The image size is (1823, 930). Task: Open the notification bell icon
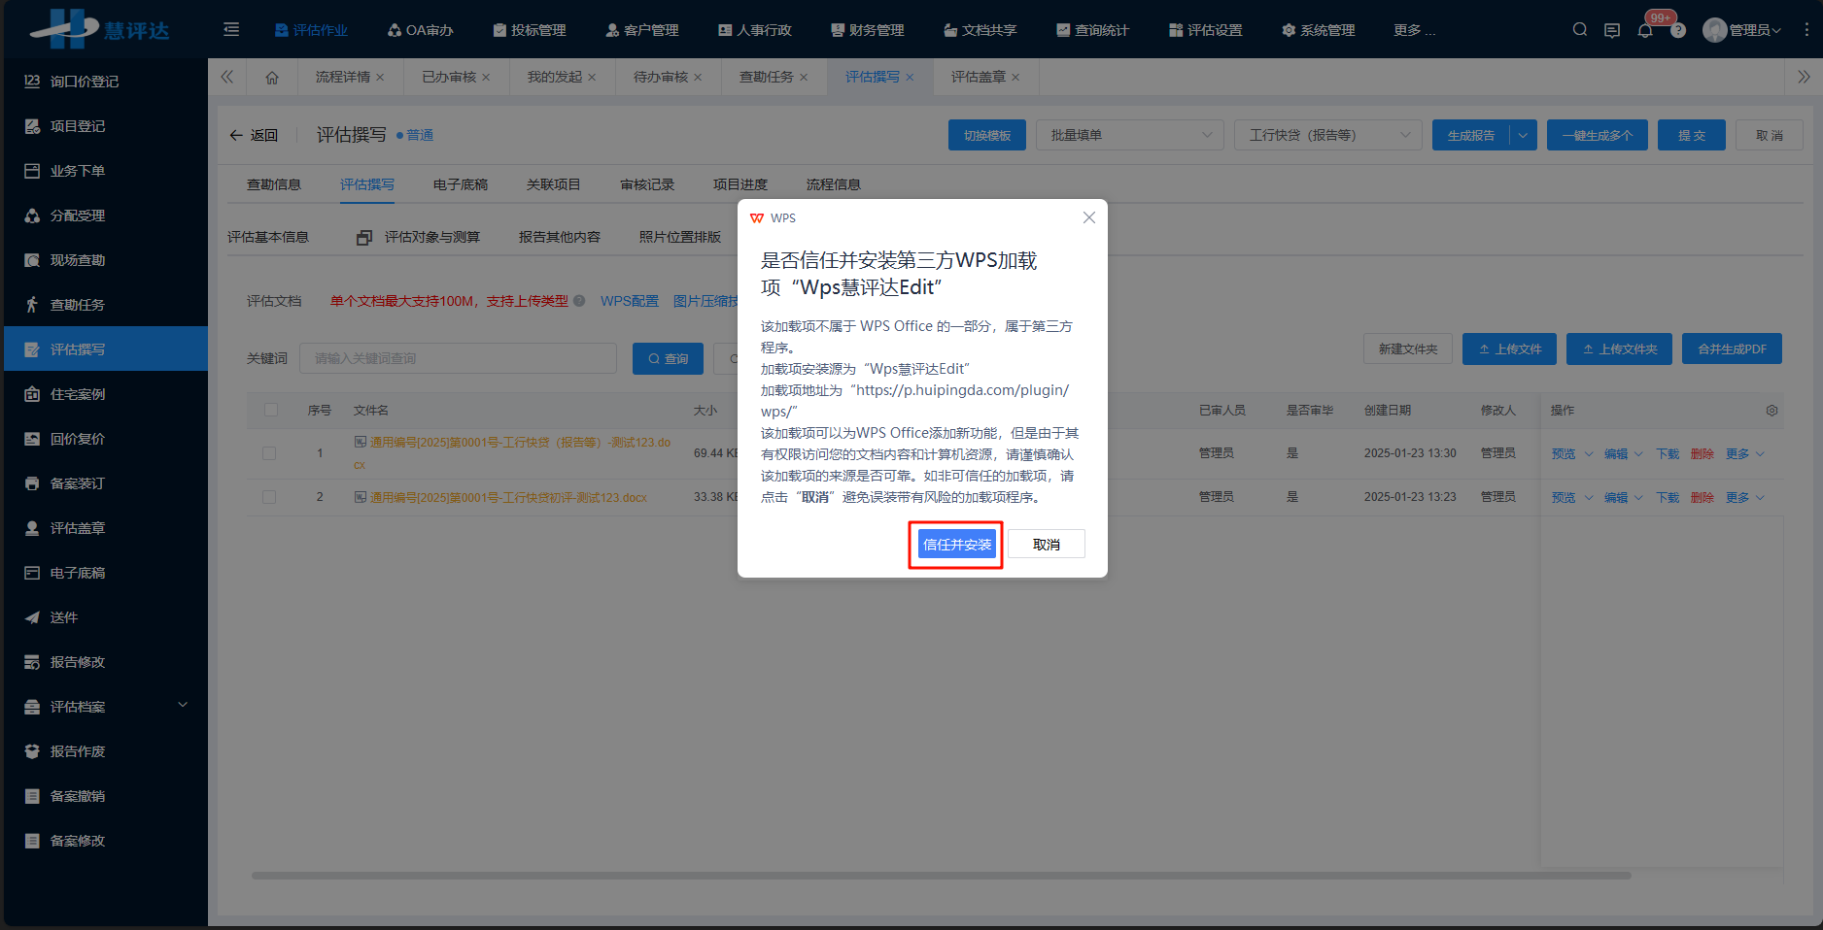[1644, 31]
